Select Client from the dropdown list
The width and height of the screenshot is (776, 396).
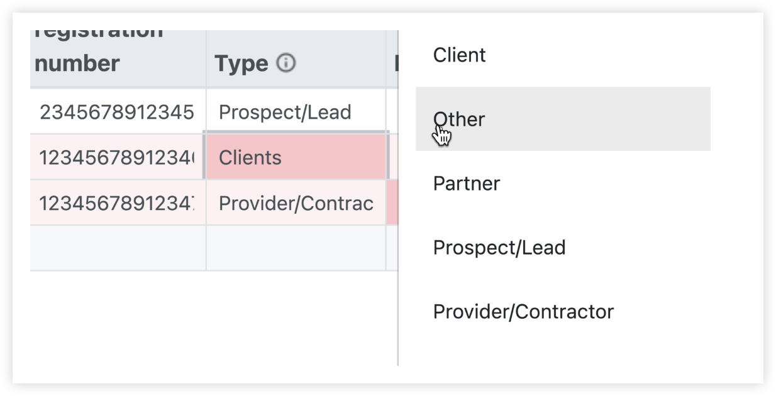coord(563,55)
